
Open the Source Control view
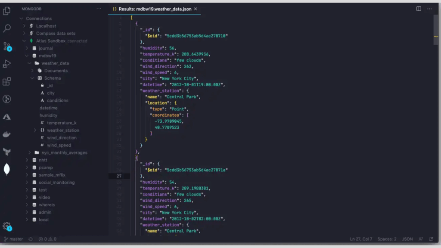[6, 45]
